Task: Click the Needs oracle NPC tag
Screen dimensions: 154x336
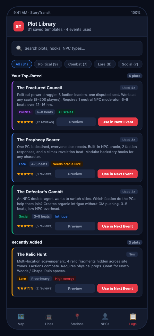Action: point(67,164)
